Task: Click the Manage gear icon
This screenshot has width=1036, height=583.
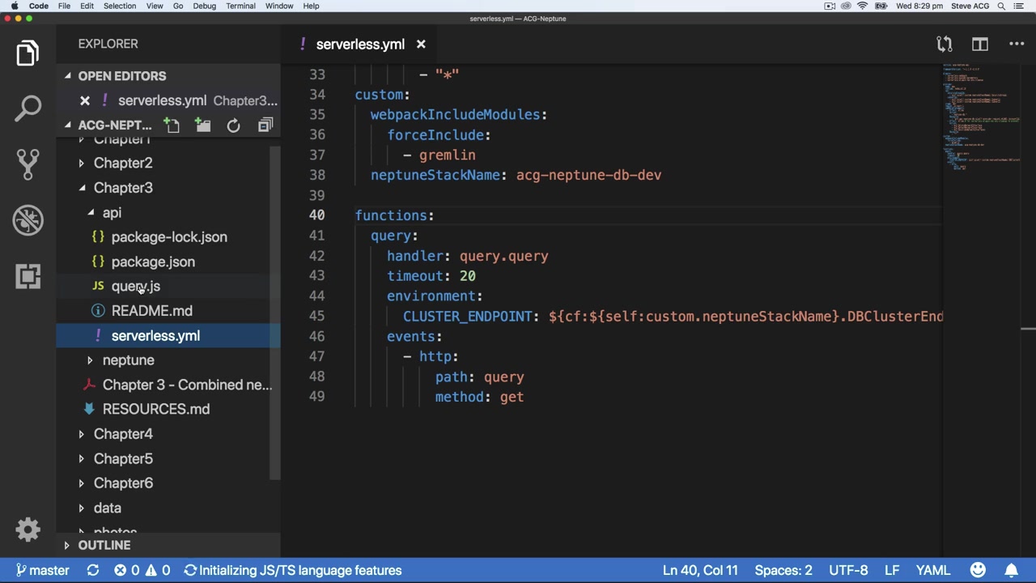Action: click(x=28, y=530)
